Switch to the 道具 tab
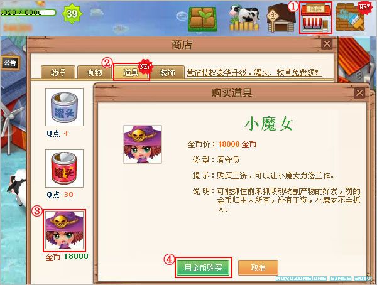This screenshot has width=377, height=285. click(x=131, y=72)
